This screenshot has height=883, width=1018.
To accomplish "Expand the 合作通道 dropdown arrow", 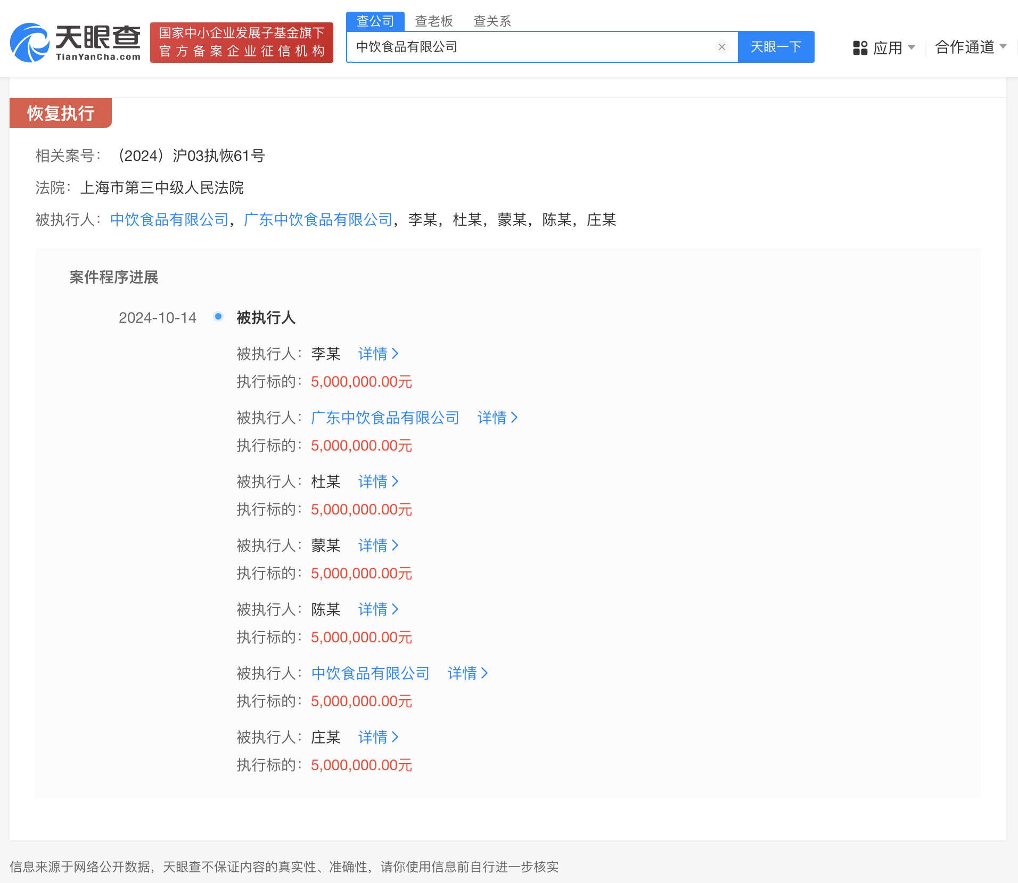I will (x=1003, y=47).
